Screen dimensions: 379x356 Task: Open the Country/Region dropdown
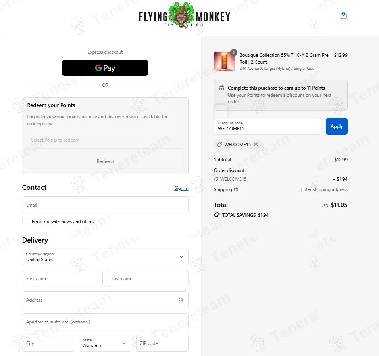105,257
